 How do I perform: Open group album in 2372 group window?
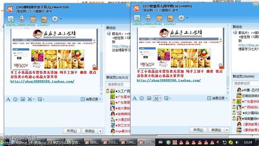pos(170,18)
